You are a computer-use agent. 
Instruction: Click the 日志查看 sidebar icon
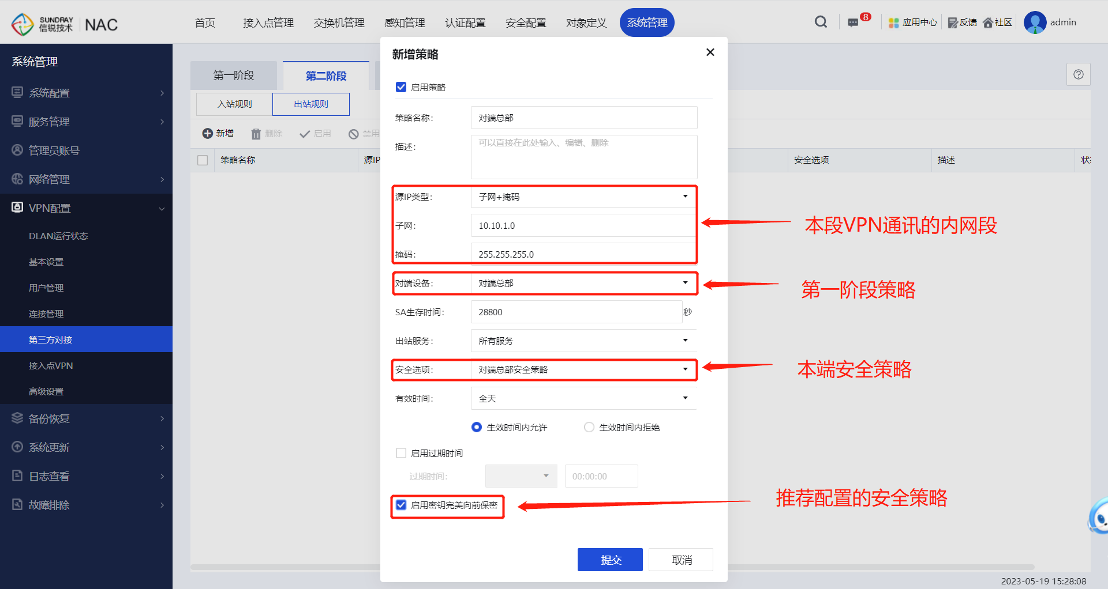(x=17, y=475)
